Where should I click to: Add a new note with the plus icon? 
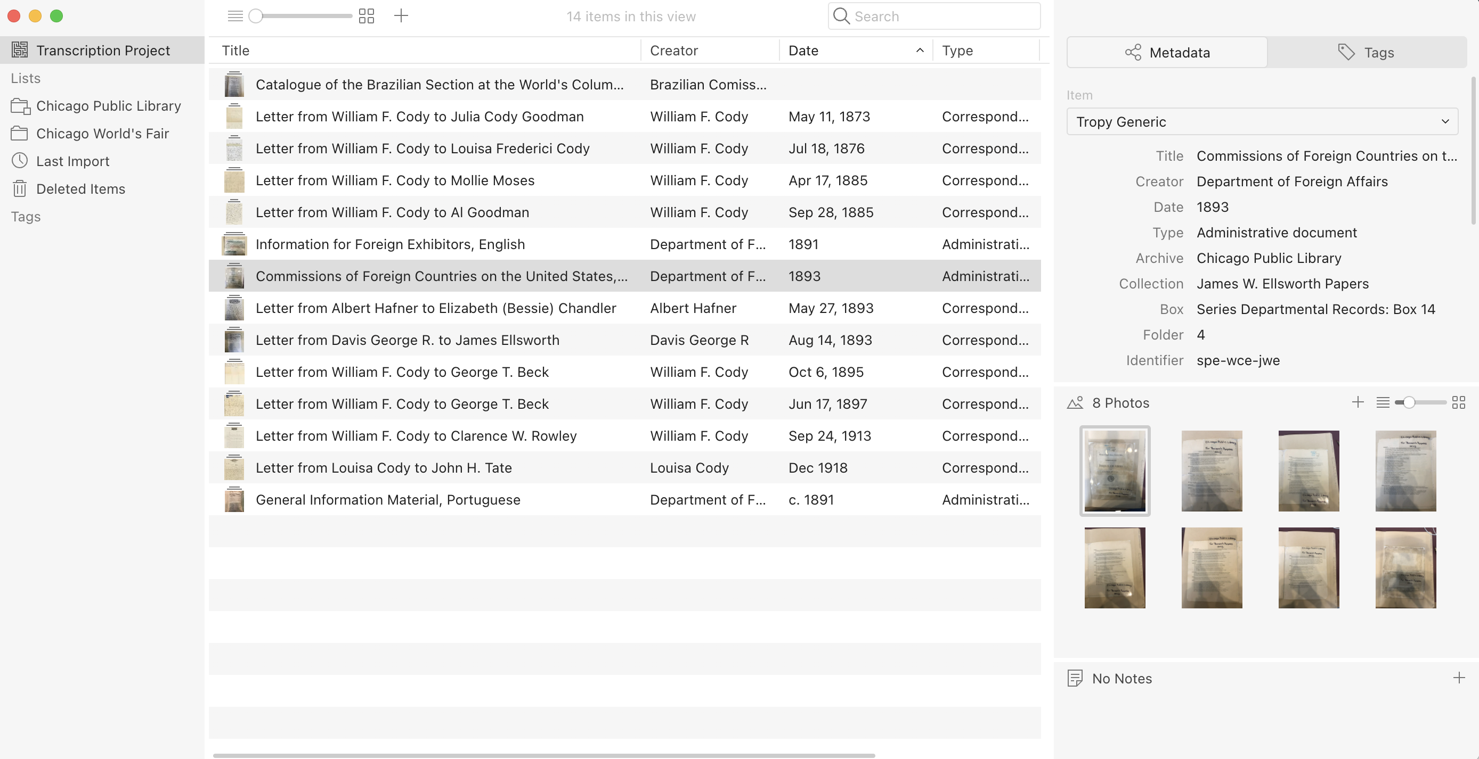pyautogui.click(x=1458, y=678)
